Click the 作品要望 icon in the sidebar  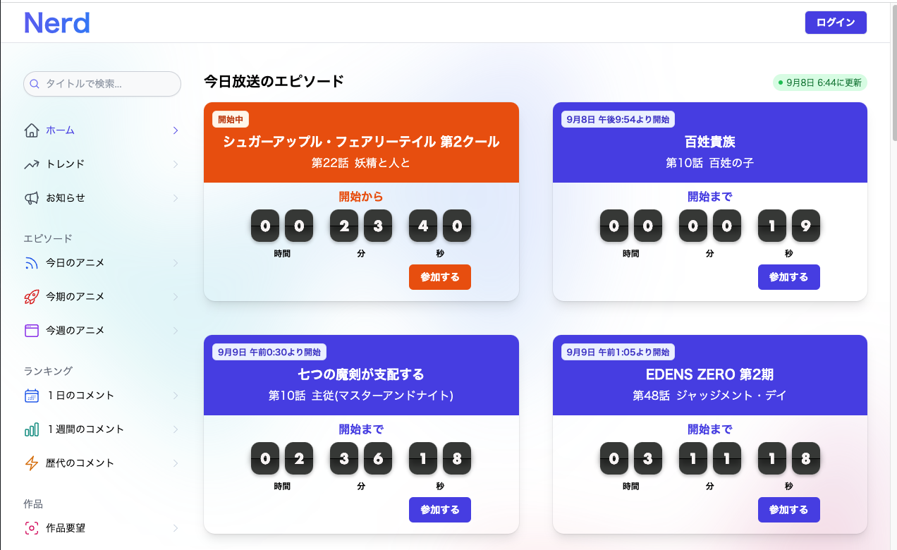tap(31, 527)
